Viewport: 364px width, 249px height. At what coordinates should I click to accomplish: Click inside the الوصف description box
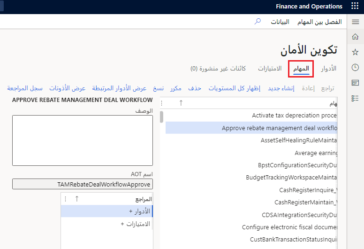tap(83, 140)
